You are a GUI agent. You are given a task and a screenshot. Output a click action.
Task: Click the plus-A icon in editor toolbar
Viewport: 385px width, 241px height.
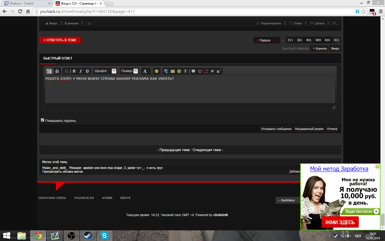[x=219, y=71]
